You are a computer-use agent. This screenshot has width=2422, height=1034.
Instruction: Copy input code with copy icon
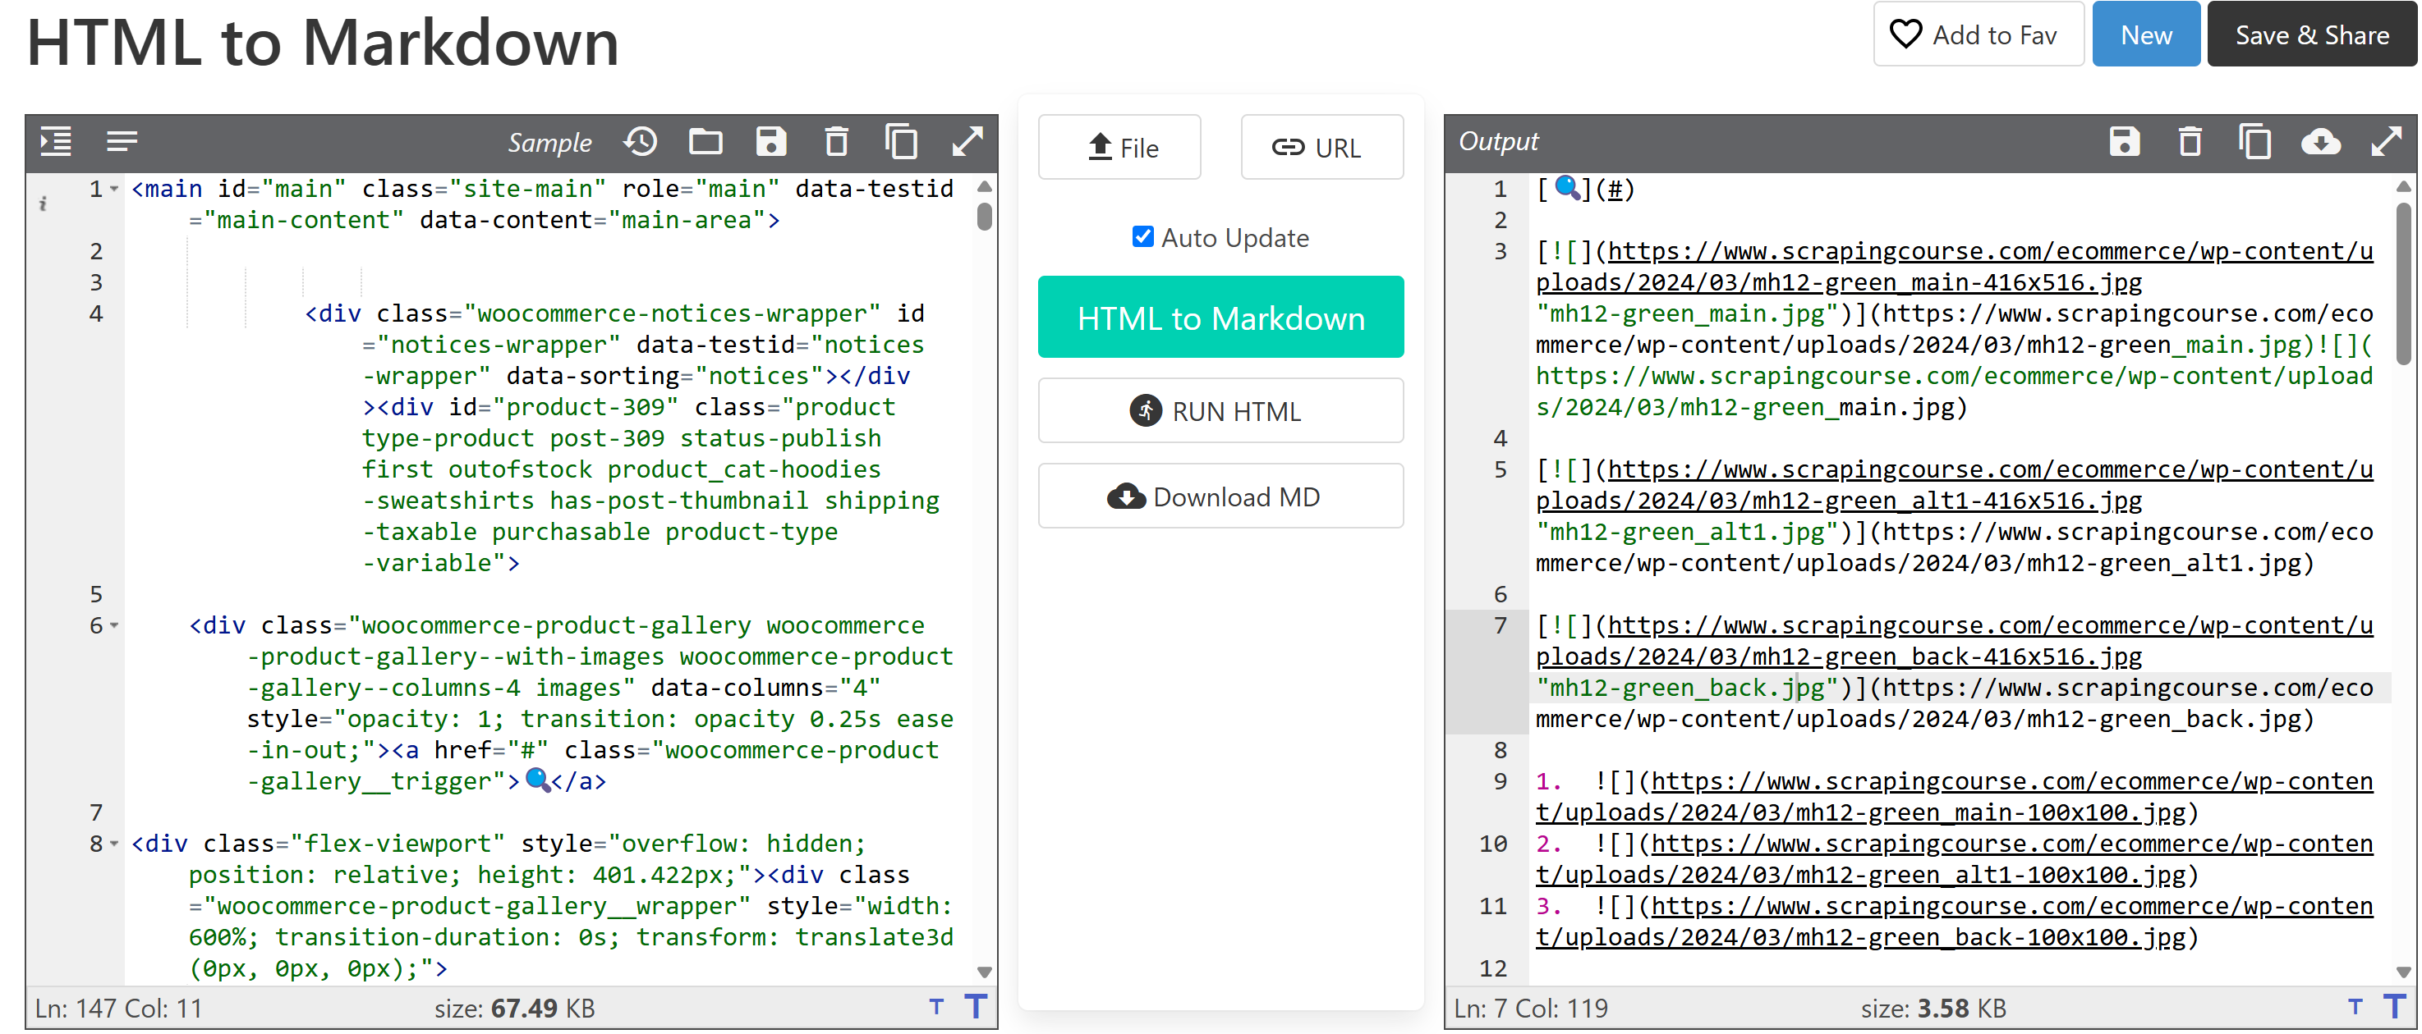(x=901, y=142)
